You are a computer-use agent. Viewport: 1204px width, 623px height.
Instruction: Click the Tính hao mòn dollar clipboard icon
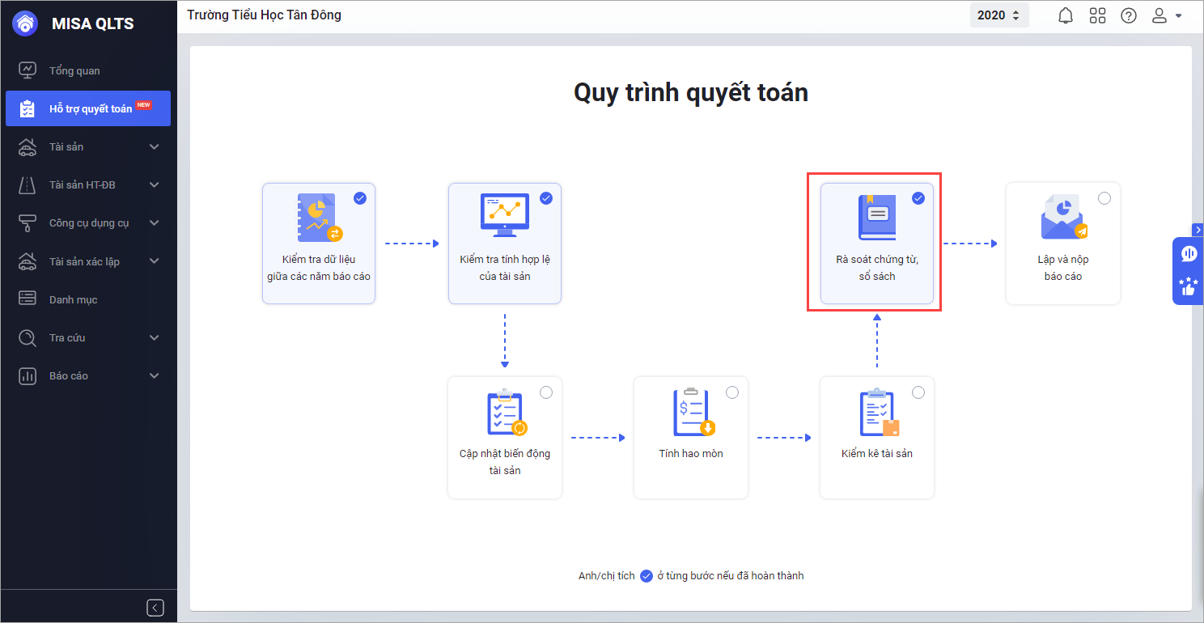[693, 413]
